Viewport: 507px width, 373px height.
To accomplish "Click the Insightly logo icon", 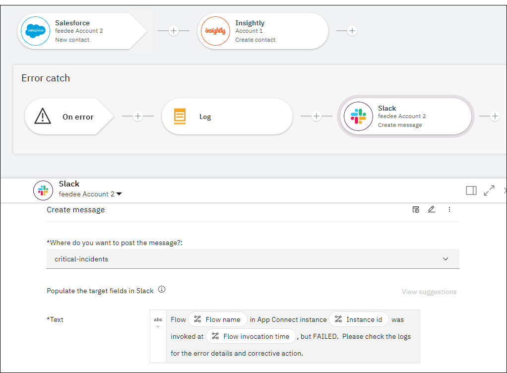I will 215,31.
